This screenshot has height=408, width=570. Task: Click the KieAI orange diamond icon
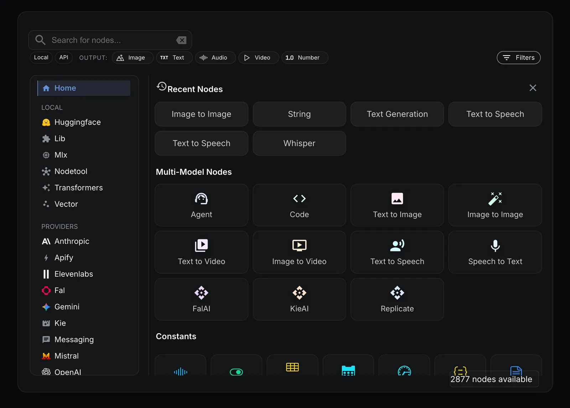click(x=299, y=293)
